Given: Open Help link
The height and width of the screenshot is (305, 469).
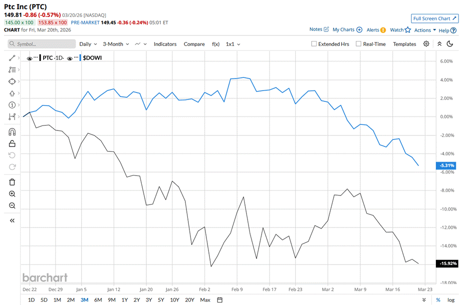Looking at the screenshot, I should click(x=447, y=30).
